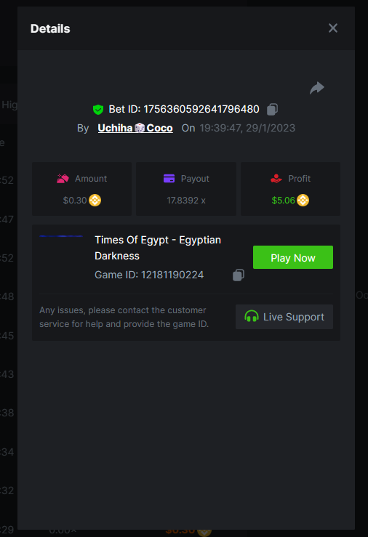Click the Times Of Egypt game thumbnail

61,257
